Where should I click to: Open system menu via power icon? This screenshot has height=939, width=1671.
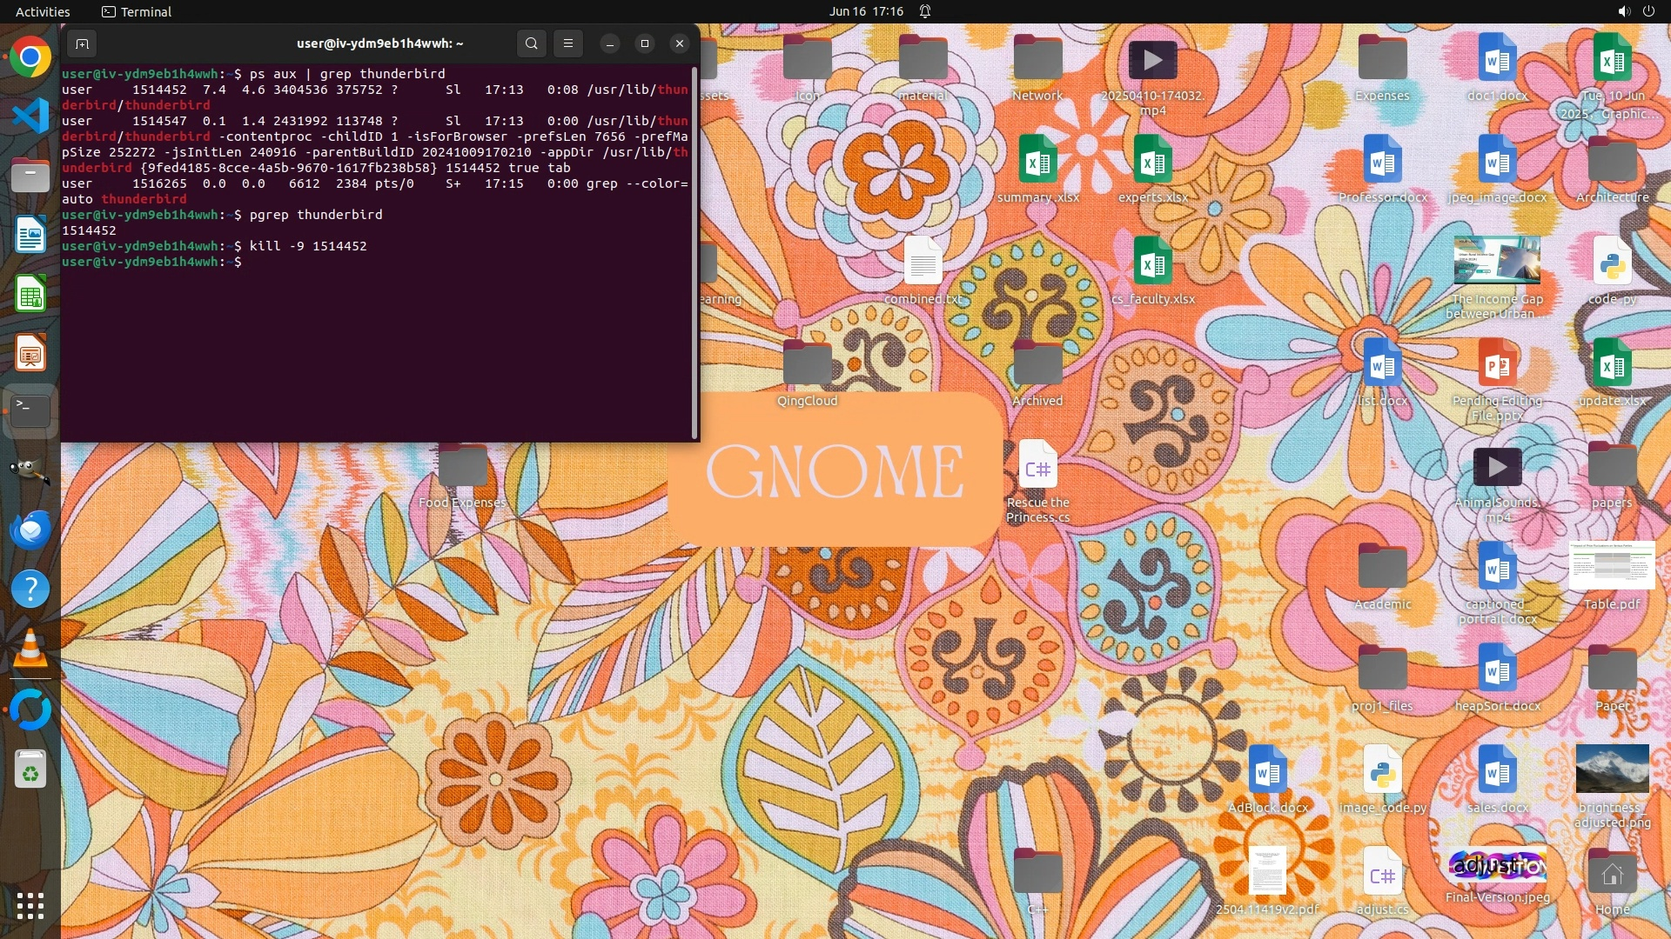click(1648, 11)
